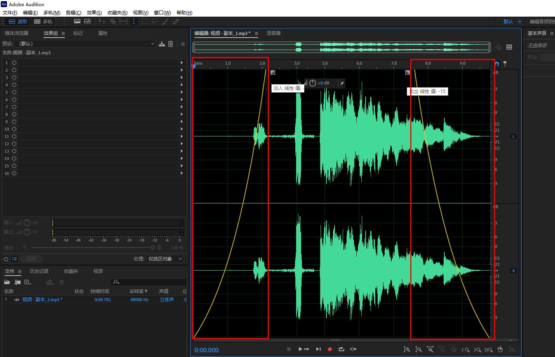Open the 效果(S) menu
555x357 pixels.
point(94,12)
